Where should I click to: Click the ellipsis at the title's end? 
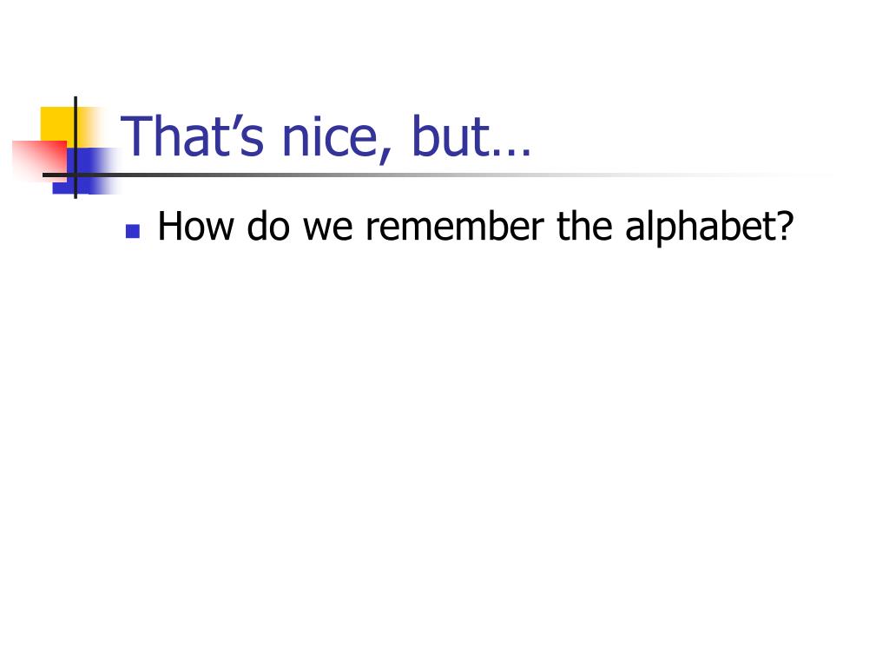(512, 153)
